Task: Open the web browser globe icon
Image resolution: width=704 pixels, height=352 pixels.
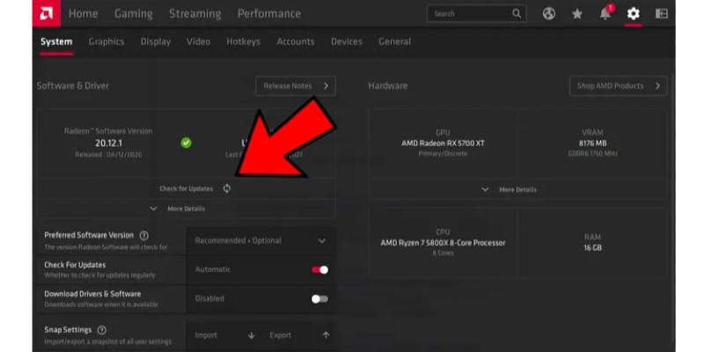Action: point(548,13)
